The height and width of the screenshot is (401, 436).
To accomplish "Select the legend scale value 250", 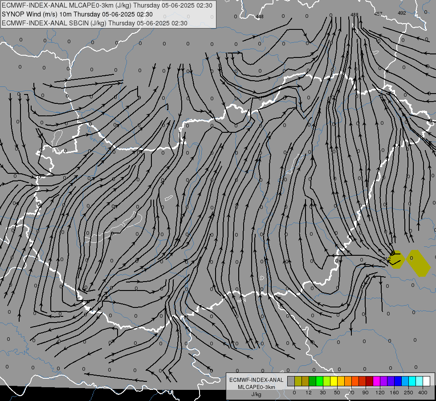I will tap(408, 393).
